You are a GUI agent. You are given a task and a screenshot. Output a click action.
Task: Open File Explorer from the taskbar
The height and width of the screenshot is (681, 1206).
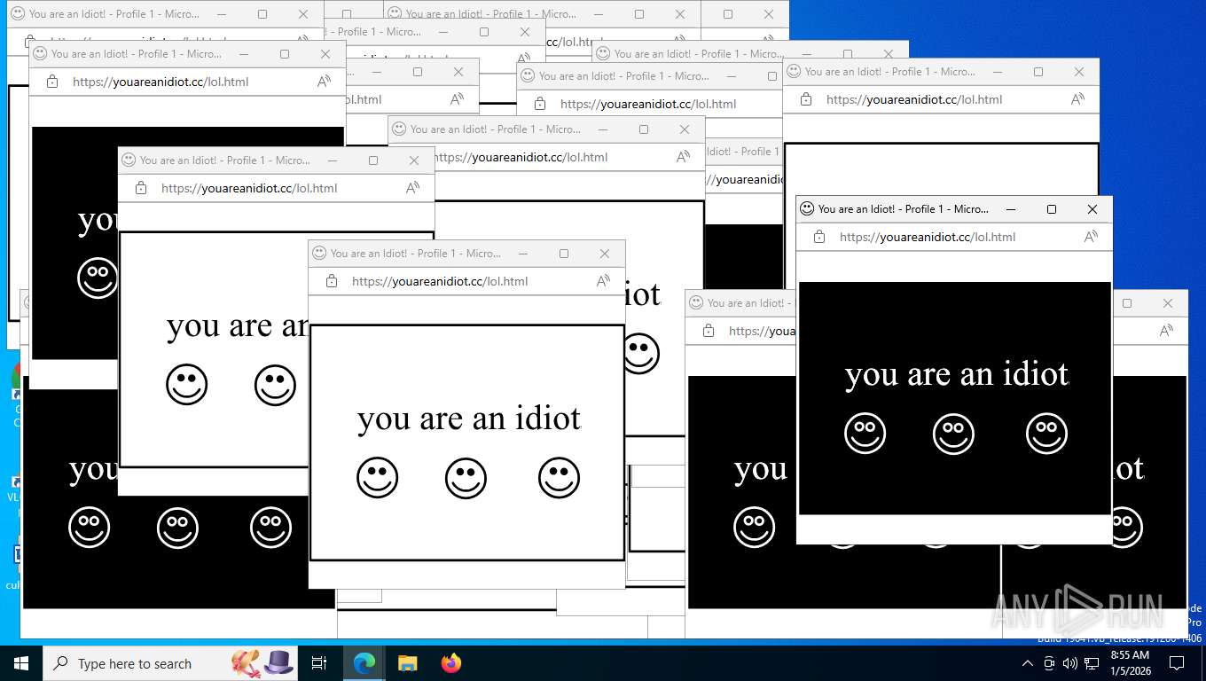coord(407,663)
